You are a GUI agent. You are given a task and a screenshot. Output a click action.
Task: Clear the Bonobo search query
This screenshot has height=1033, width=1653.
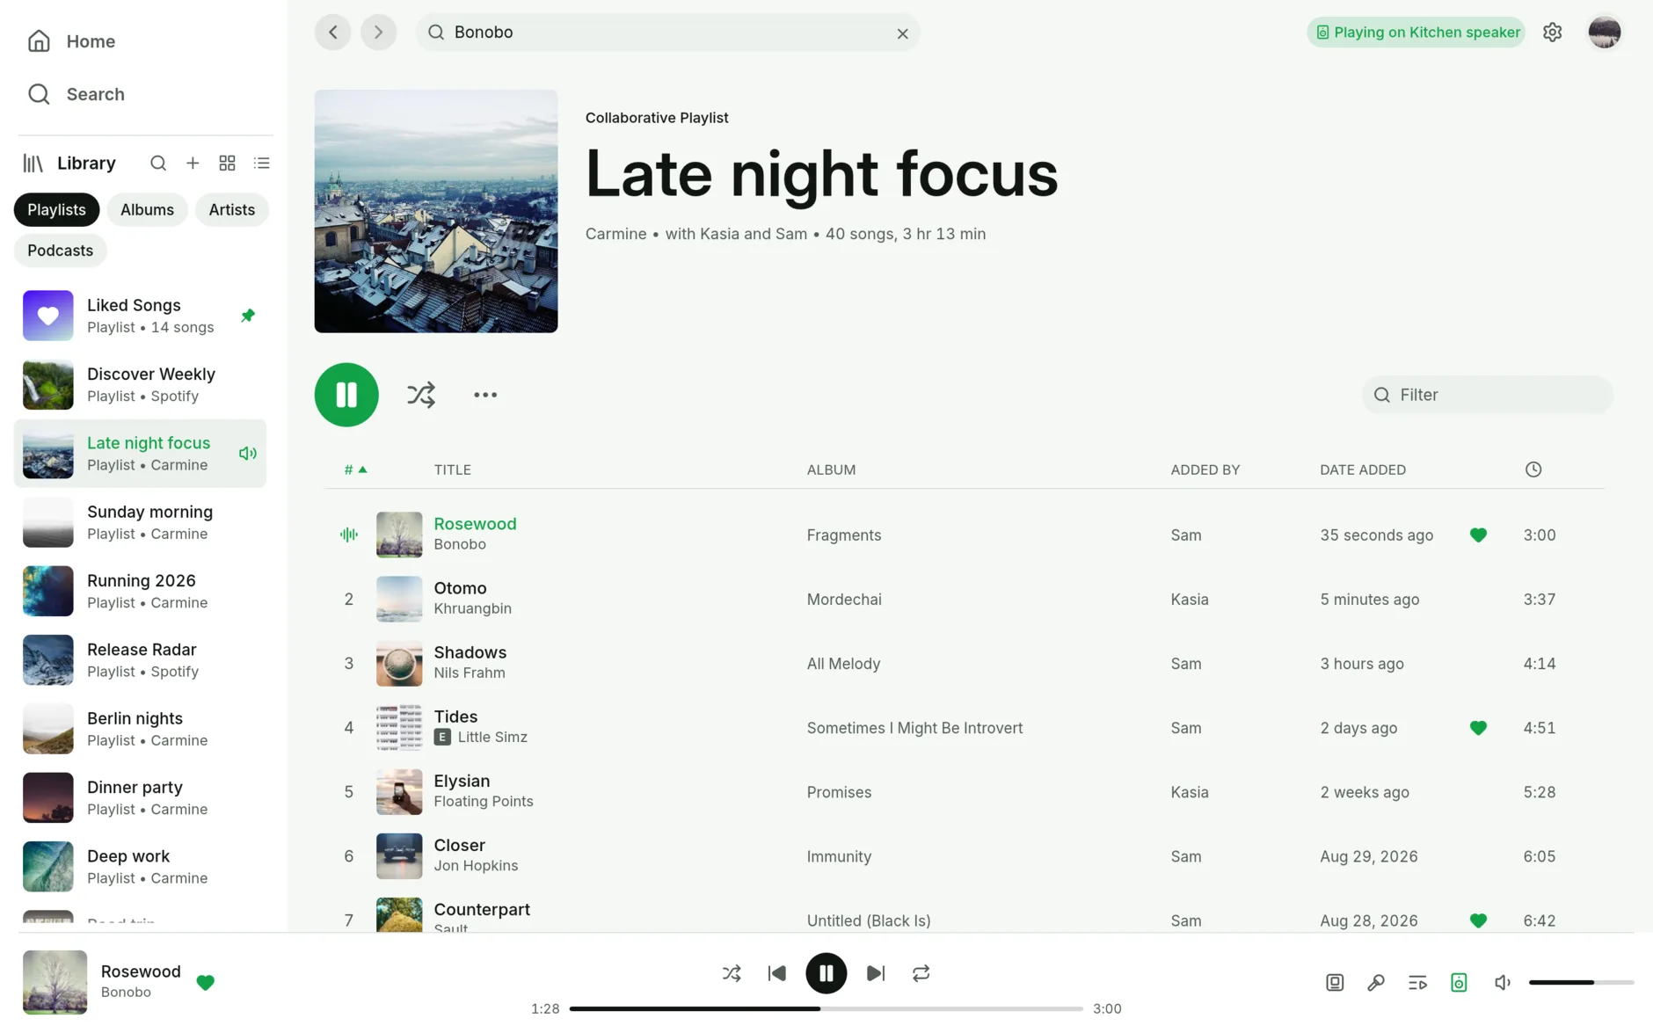pos(902,33)
